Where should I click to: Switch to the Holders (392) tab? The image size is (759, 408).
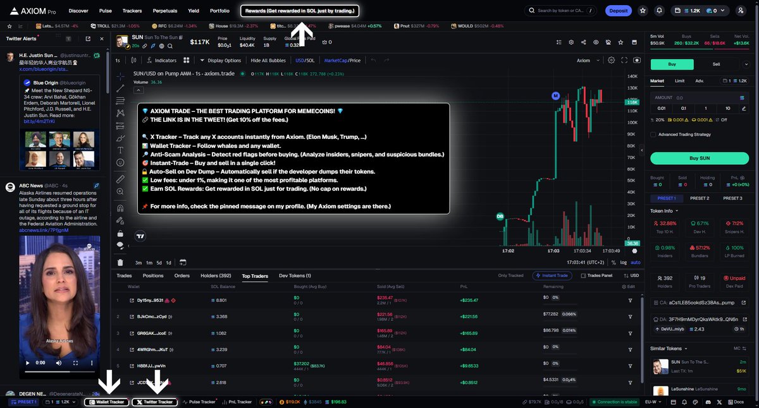tap(216, 275)
